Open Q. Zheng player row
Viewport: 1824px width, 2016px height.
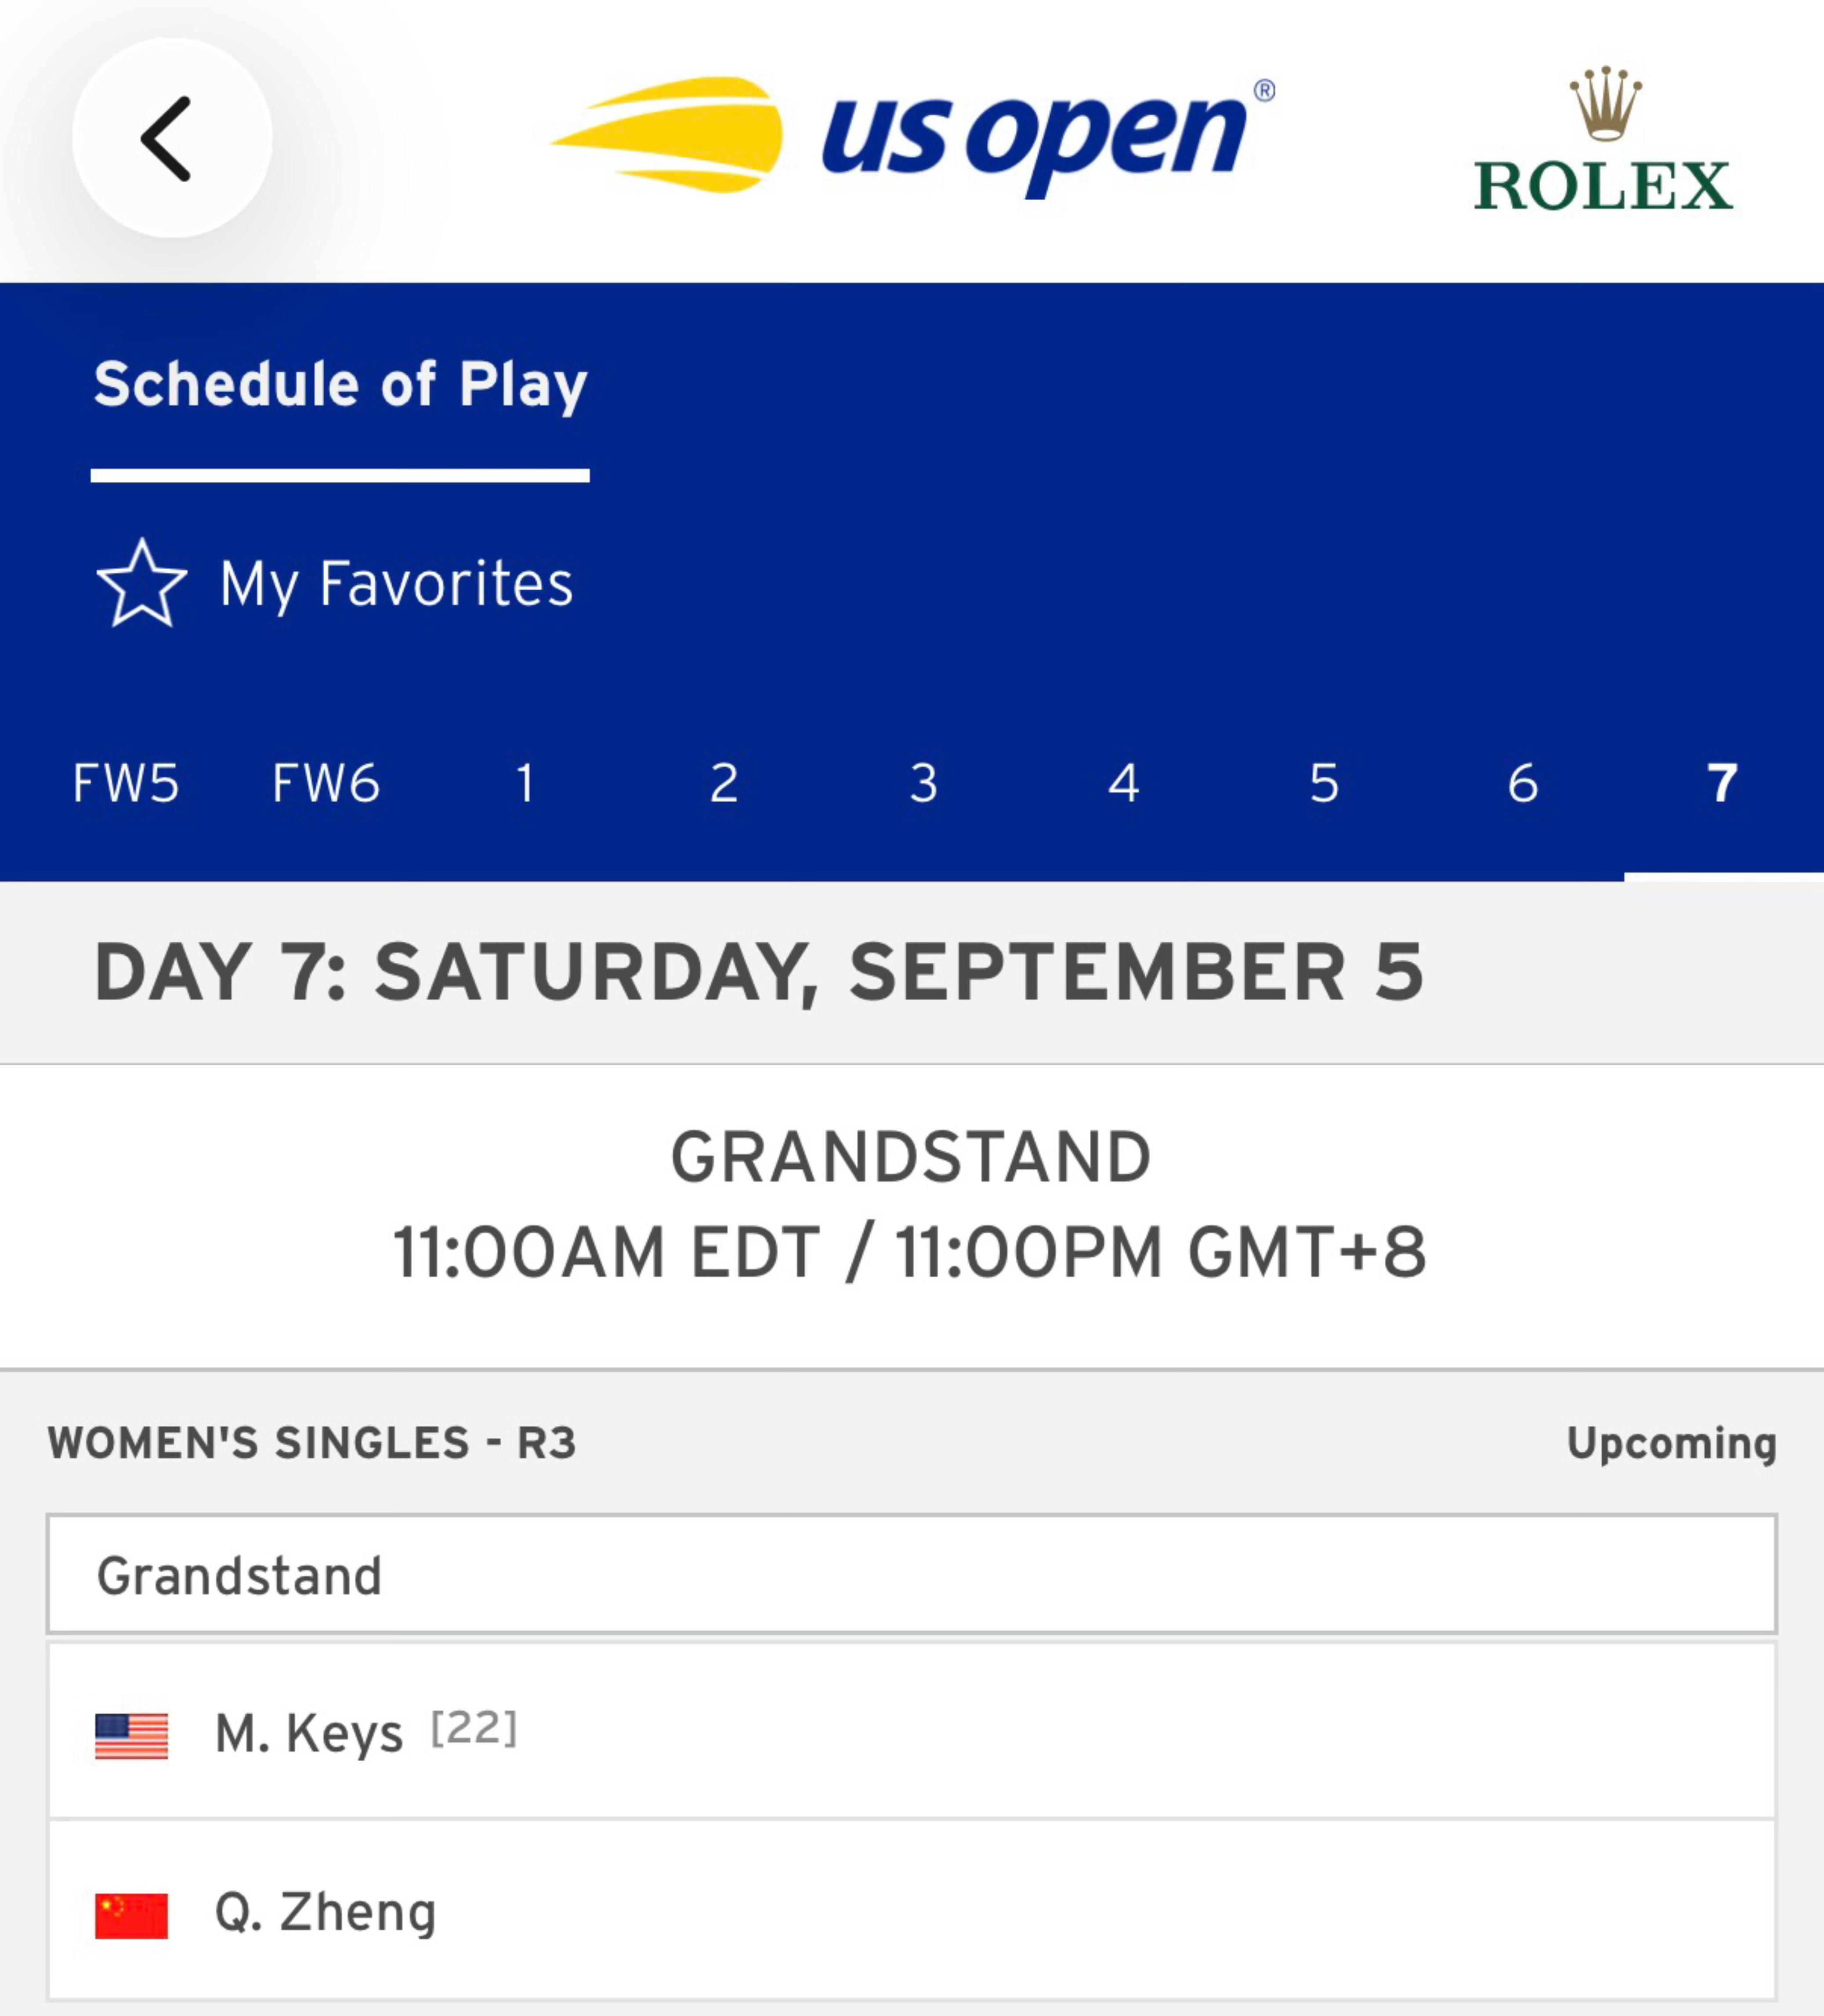(x=912, y=1911)
